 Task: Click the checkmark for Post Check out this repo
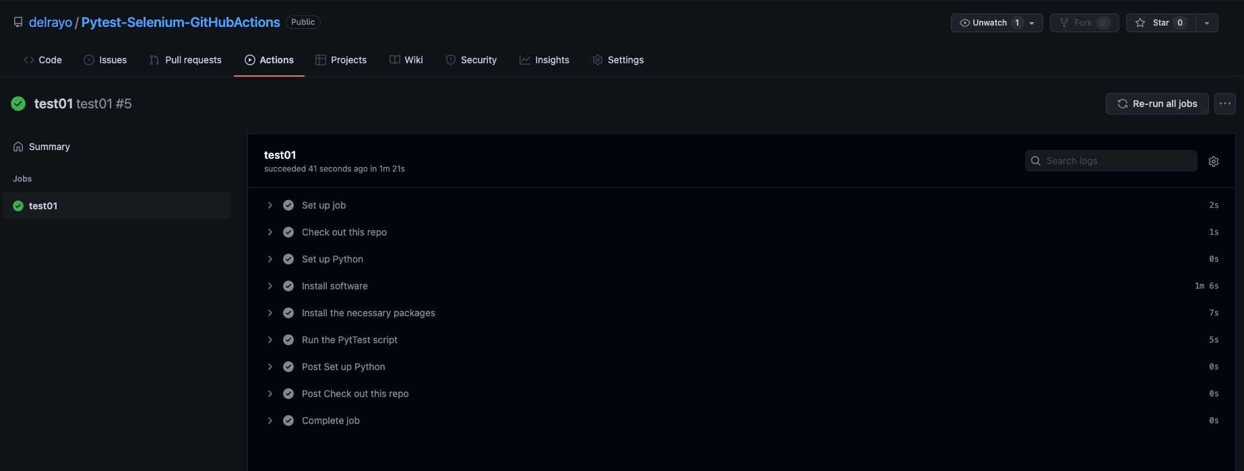pos(288,394)
